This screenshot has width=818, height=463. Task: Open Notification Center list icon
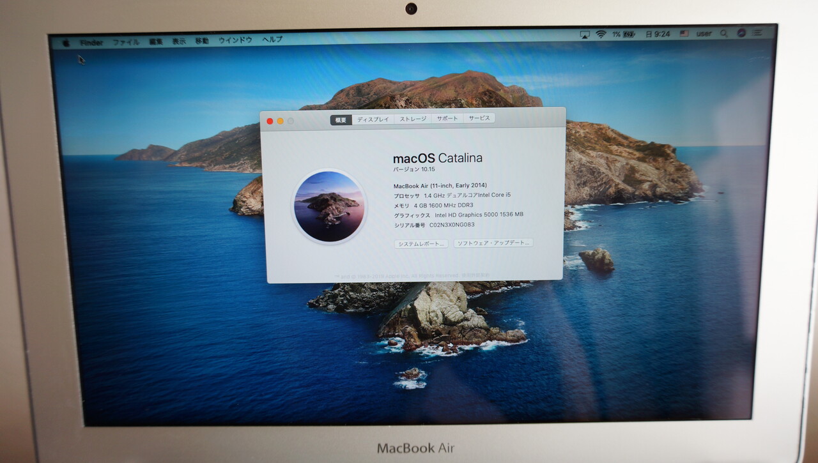(759, 33)
